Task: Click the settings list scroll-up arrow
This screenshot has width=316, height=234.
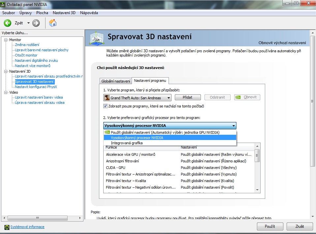Action: (x=257, y=146)
